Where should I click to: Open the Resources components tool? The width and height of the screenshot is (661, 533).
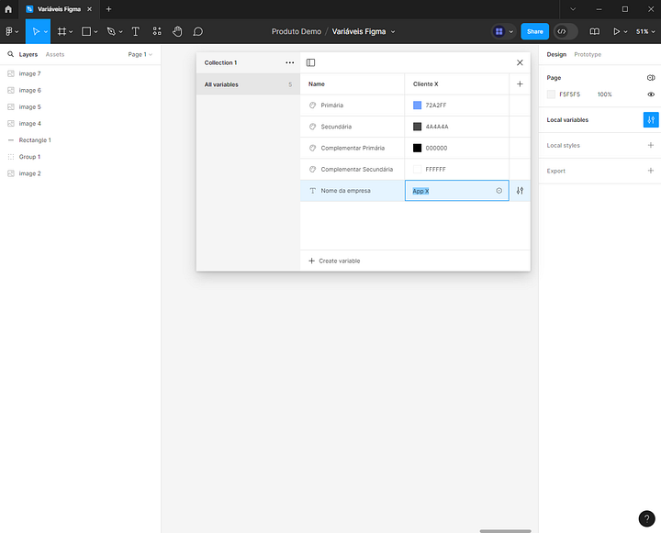(x=157, y=31)
